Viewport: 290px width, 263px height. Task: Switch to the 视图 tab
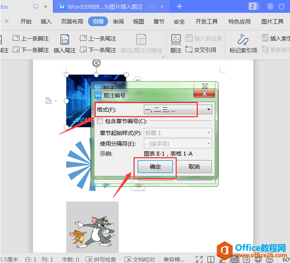(138, 22)
